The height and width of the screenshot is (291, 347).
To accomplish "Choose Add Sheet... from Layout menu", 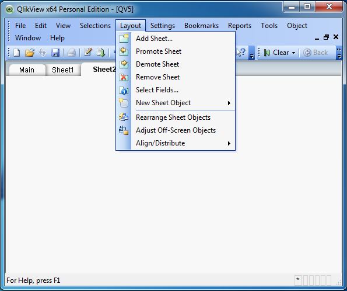I will coord(176,39).
